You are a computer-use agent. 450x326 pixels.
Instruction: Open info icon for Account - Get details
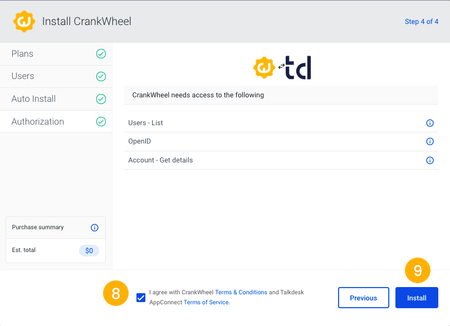pyautogui.click(x=429, y=160)
